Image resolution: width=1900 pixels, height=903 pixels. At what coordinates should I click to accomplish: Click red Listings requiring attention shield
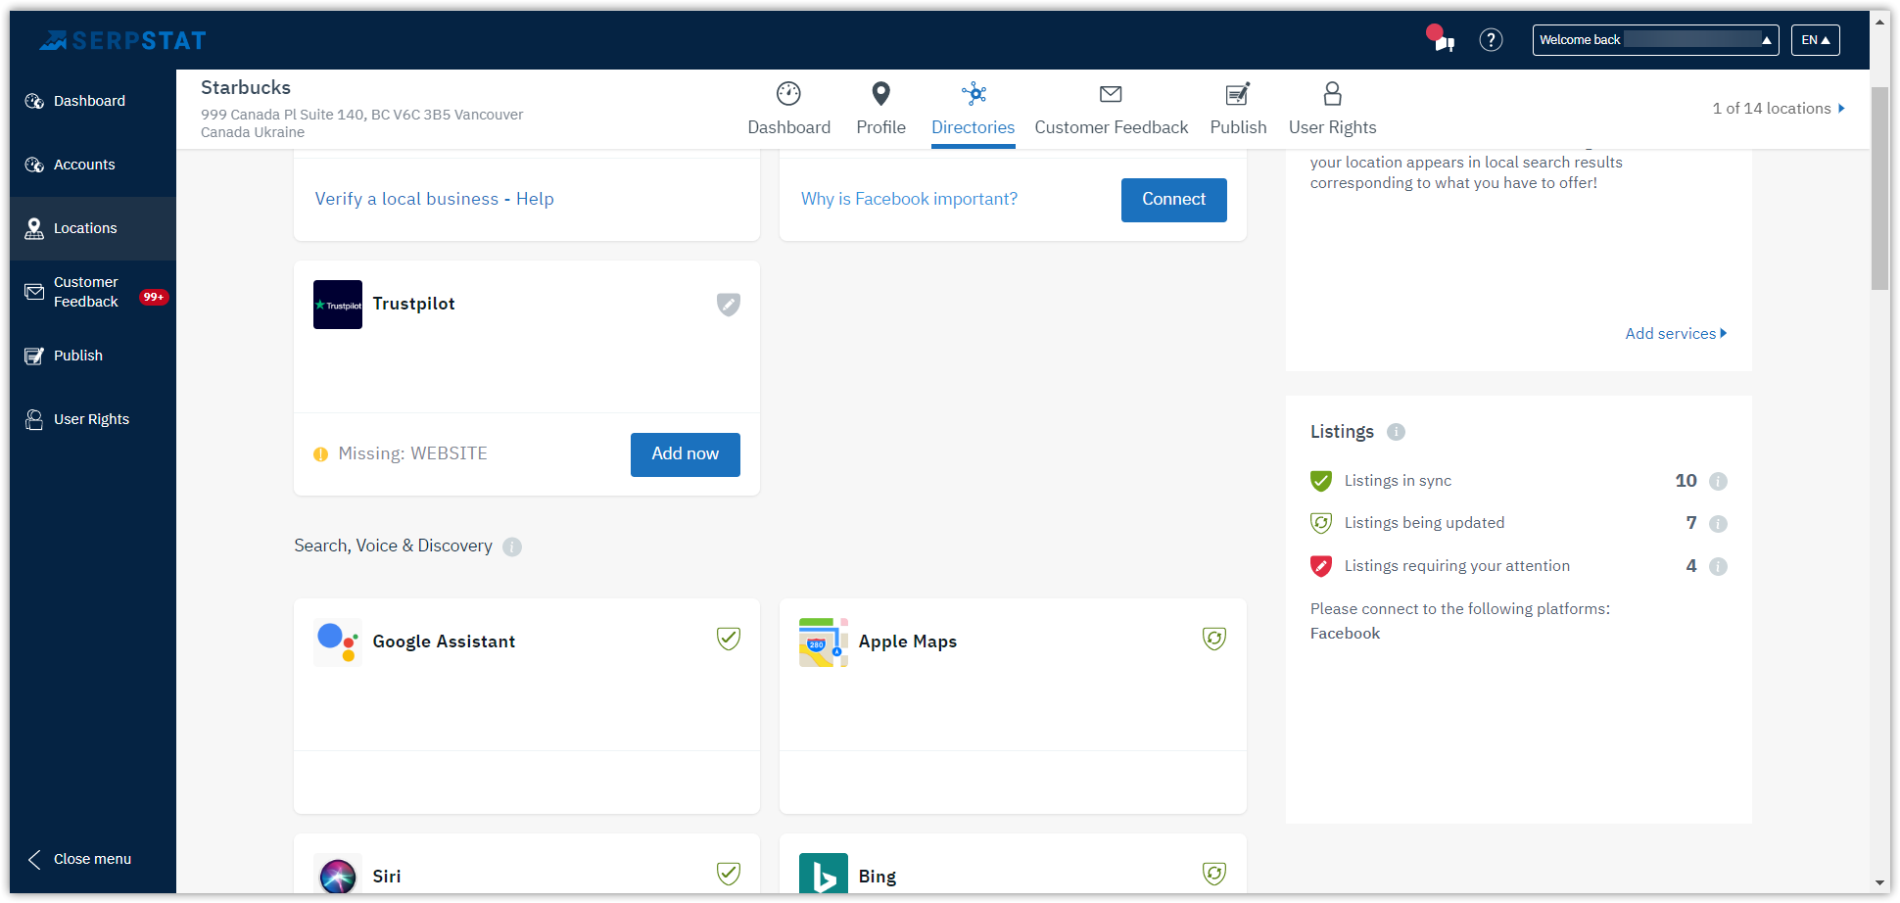pos(1321,566)
